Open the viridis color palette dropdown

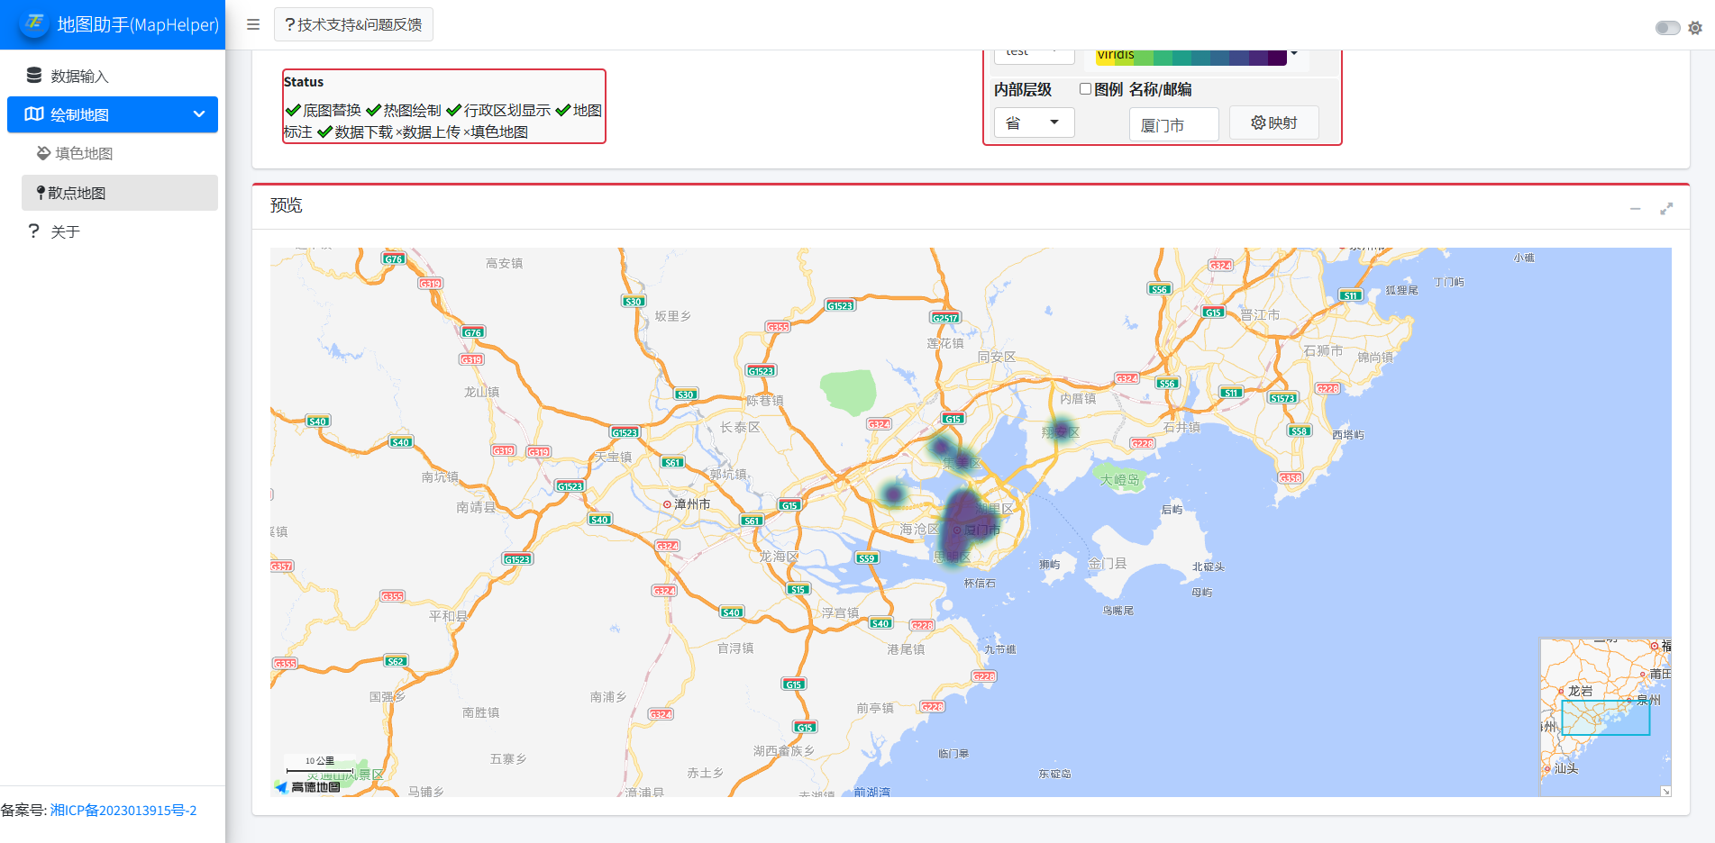click(x=1294, y=54)
